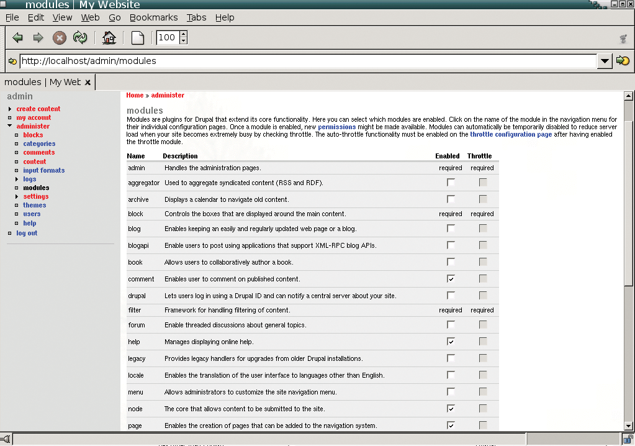This screenshot has height=446, width=635.
Task: Expand the 'create content' menu arrow
Action: point(10,109)
